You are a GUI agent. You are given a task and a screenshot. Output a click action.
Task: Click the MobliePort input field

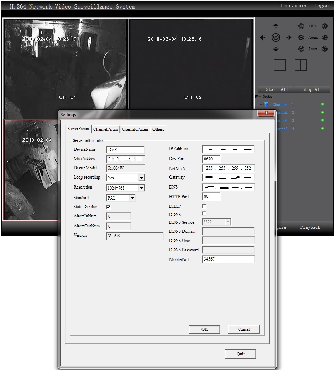coord(228,259)
